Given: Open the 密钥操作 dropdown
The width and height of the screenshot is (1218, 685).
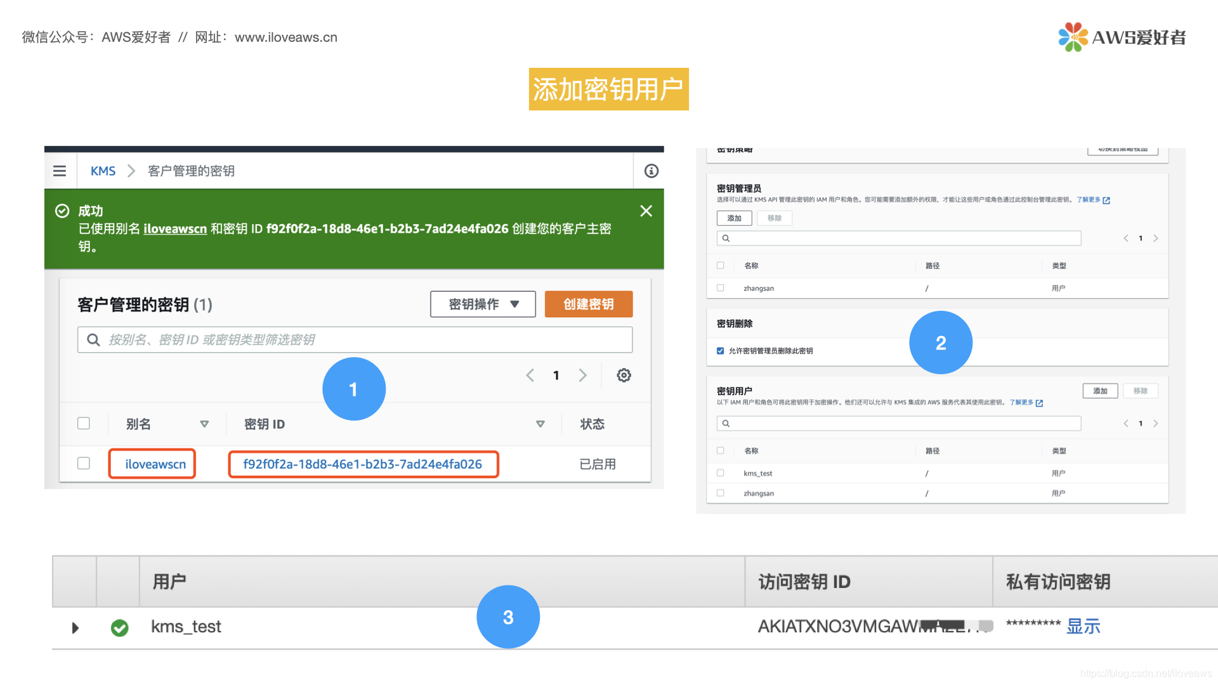Looking at the screenshot, I should (x=483, y=304).
